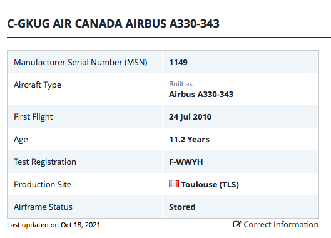Screen dimensions: 331x238
Task: Select the C-GKUG Air Canada heading
Action: point(113,23)
